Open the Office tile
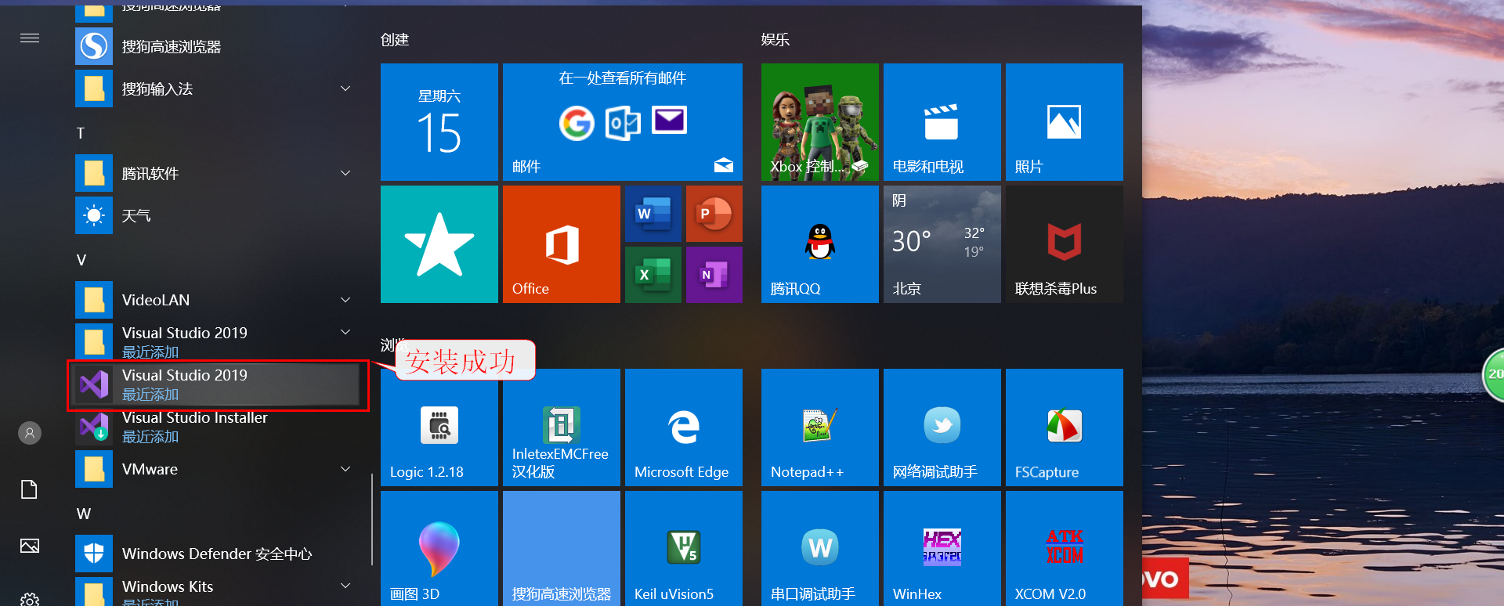This screenshot has width=1504, height=606. [x=562, y=244]
